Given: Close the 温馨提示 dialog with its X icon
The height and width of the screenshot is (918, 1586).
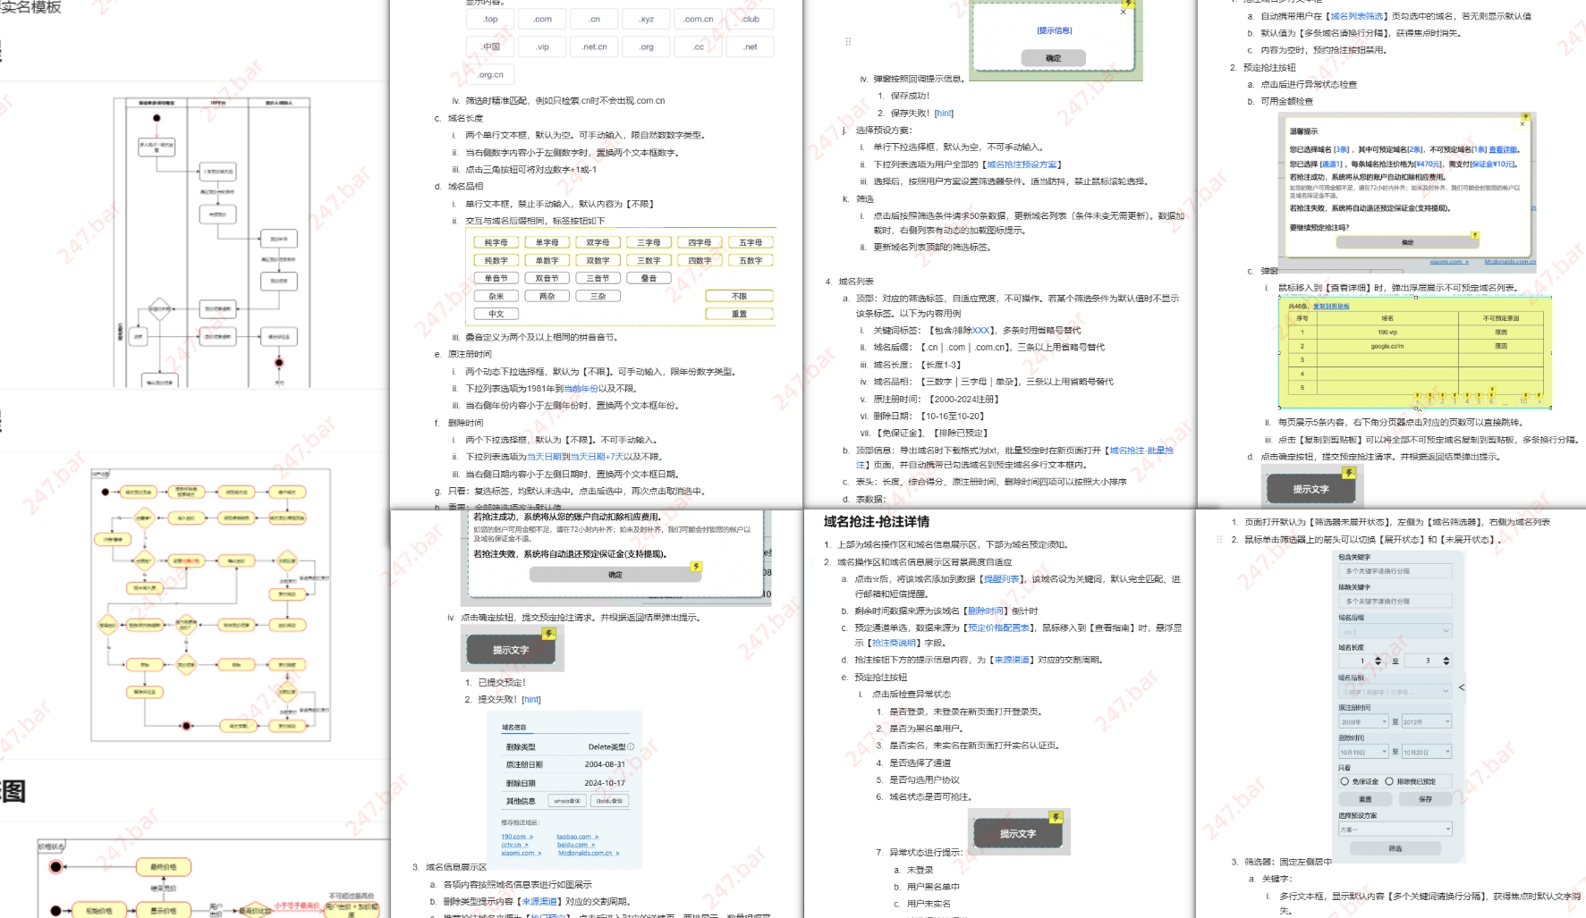Looking at the screenshot, I should coord(1522,123).
